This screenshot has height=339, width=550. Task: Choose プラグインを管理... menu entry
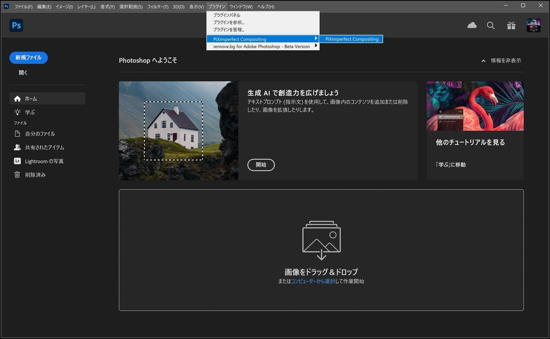(x=263, y=29)
